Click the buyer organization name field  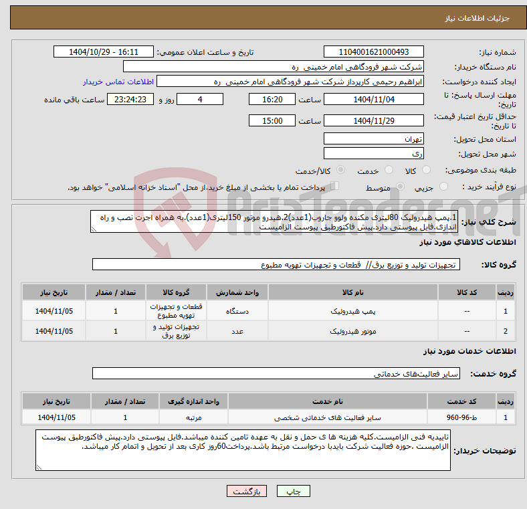point(274,67)
